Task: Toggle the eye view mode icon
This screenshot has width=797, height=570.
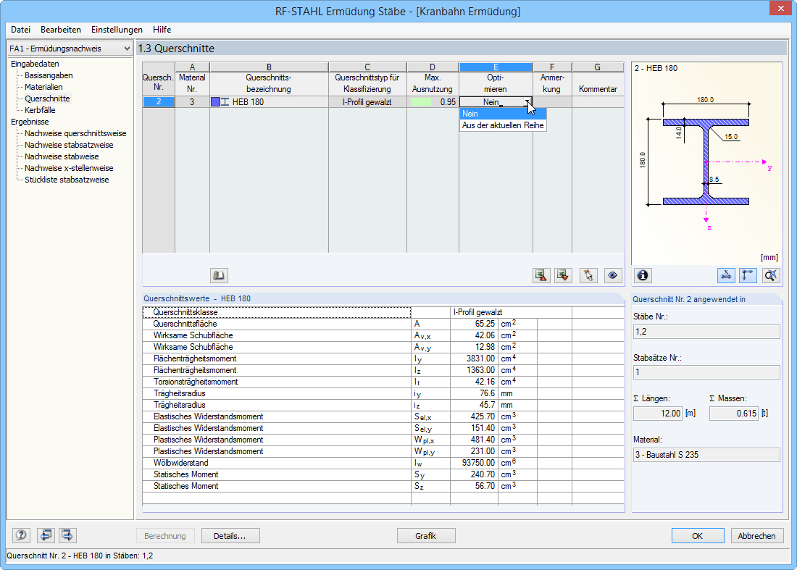Action: tap(612, 275)
